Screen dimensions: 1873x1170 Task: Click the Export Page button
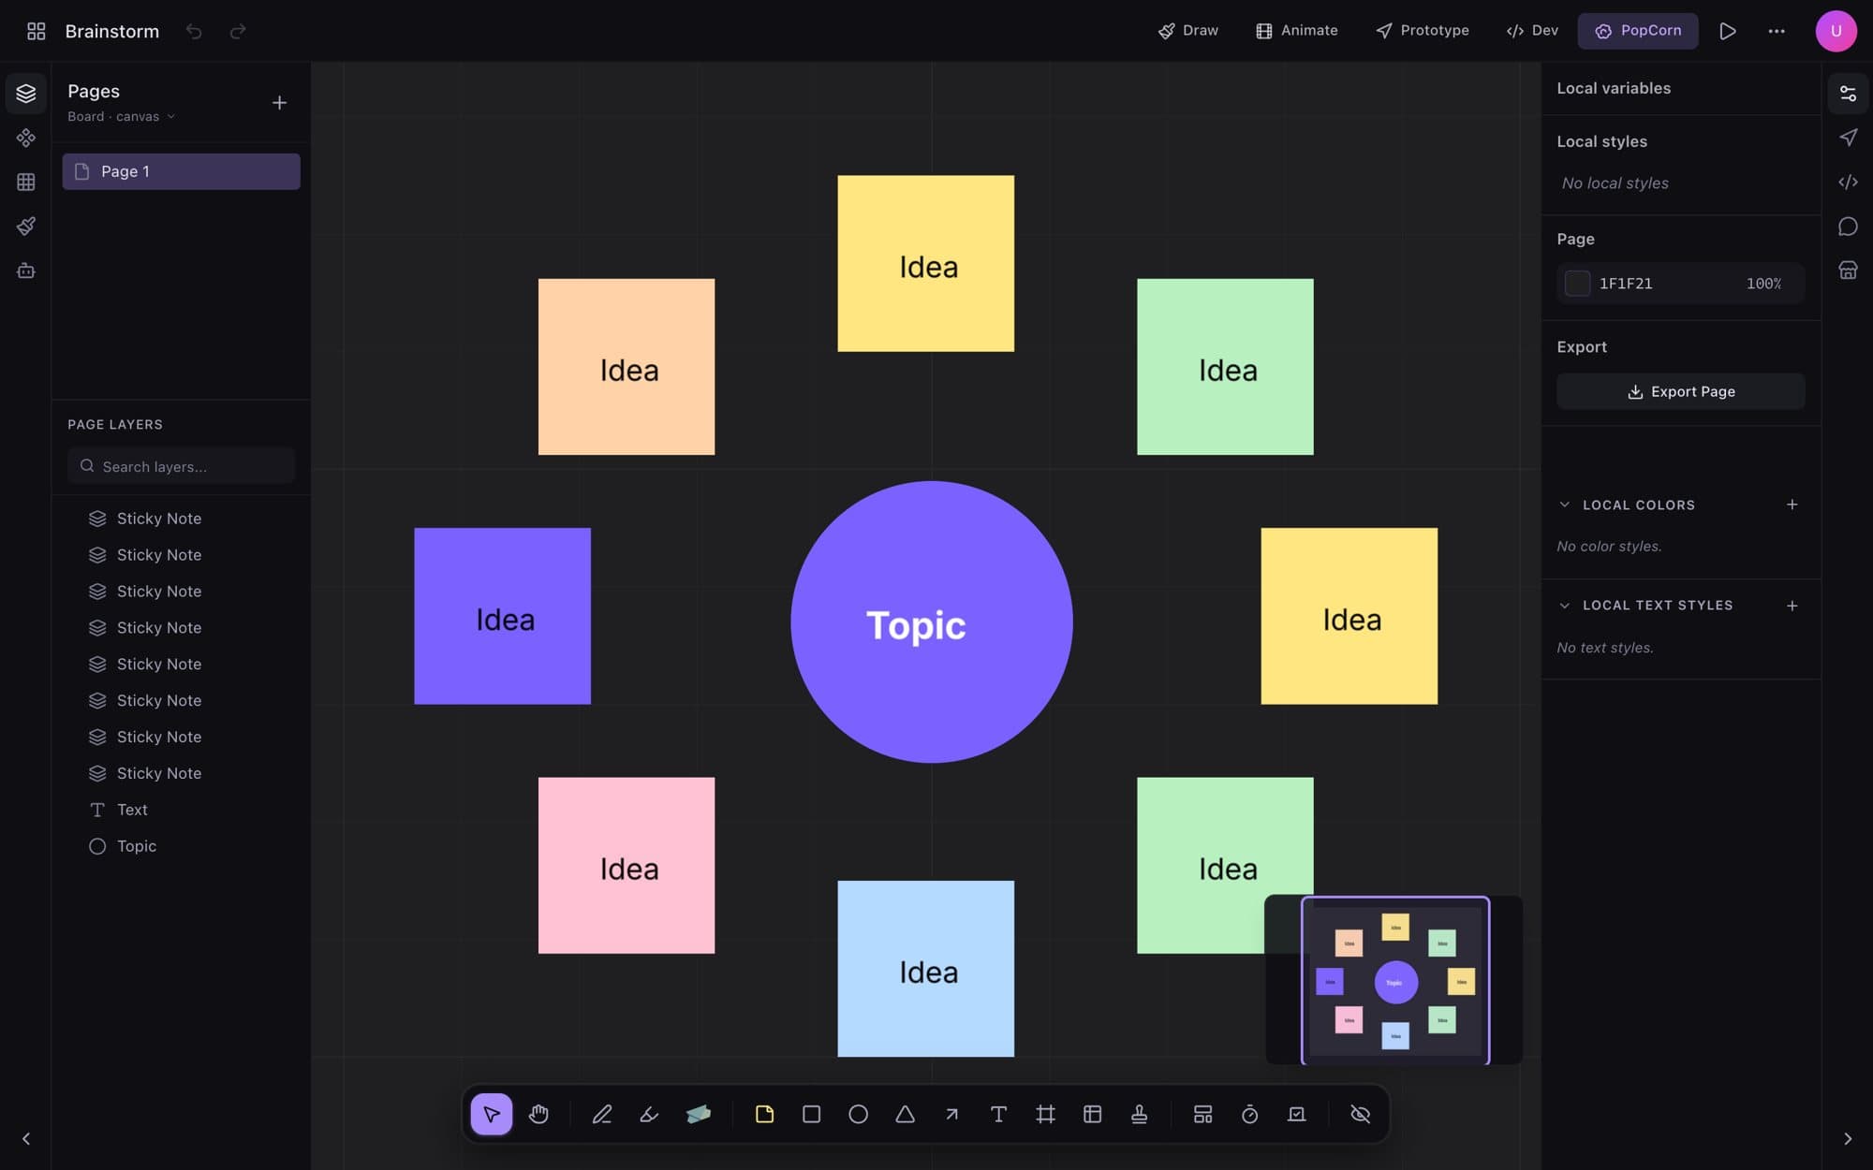tap(1681, 391)
